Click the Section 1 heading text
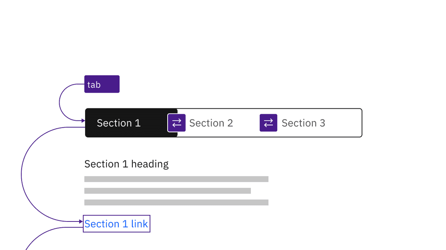The height and width of the screenshot is (250, 446). pos(126,164)
